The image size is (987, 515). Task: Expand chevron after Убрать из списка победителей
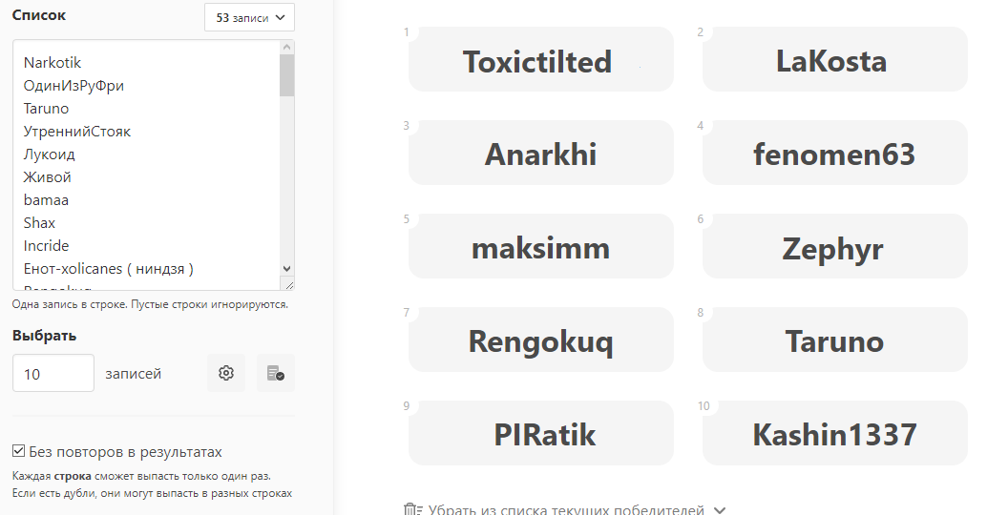coord(720,510)
